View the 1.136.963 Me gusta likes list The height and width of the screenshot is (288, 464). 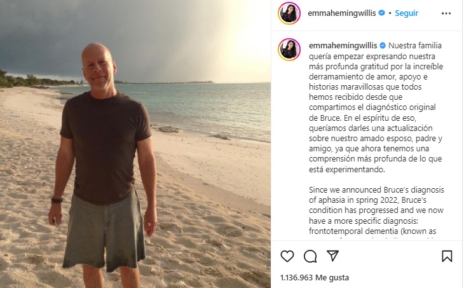[315, 278]
